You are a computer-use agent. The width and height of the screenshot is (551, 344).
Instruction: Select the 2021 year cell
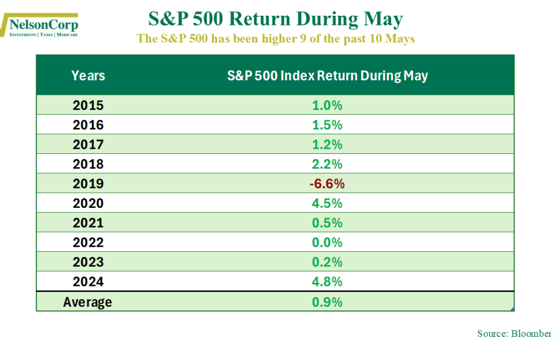[x=88, y=223]
